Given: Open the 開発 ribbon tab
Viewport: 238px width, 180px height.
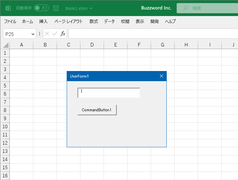Looking at the screenshot, I should click(155, 21).
